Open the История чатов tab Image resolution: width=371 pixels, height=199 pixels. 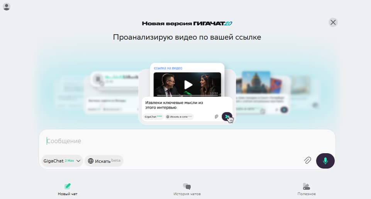pos(187,189)
